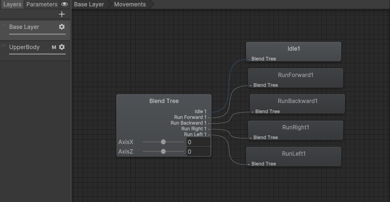The height and width of the screenshot is (202, 390).
Task: Click the AxisX slider handle
Action: point(163,142)
